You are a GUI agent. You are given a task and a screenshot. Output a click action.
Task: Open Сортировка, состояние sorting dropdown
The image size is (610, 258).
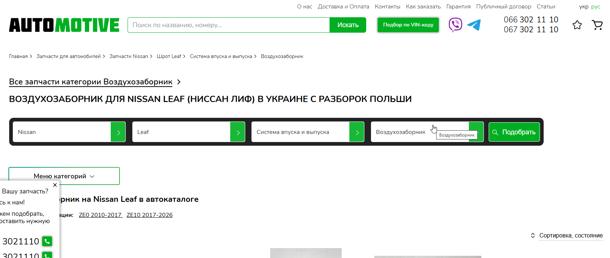tap(571, 236)
